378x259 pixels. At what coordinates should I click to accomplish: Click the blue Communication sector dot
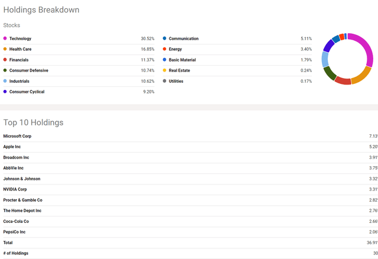pos(164,38)
